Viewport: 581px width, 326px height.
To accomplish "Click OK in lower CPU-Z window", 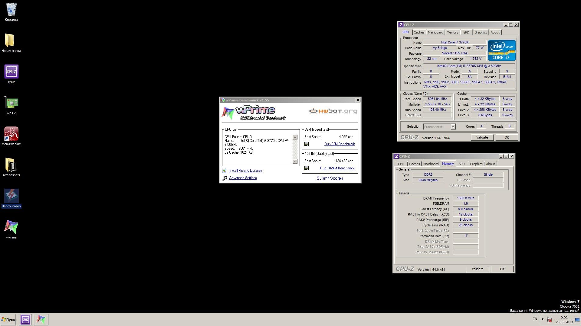I will click(x=502, y=269).
